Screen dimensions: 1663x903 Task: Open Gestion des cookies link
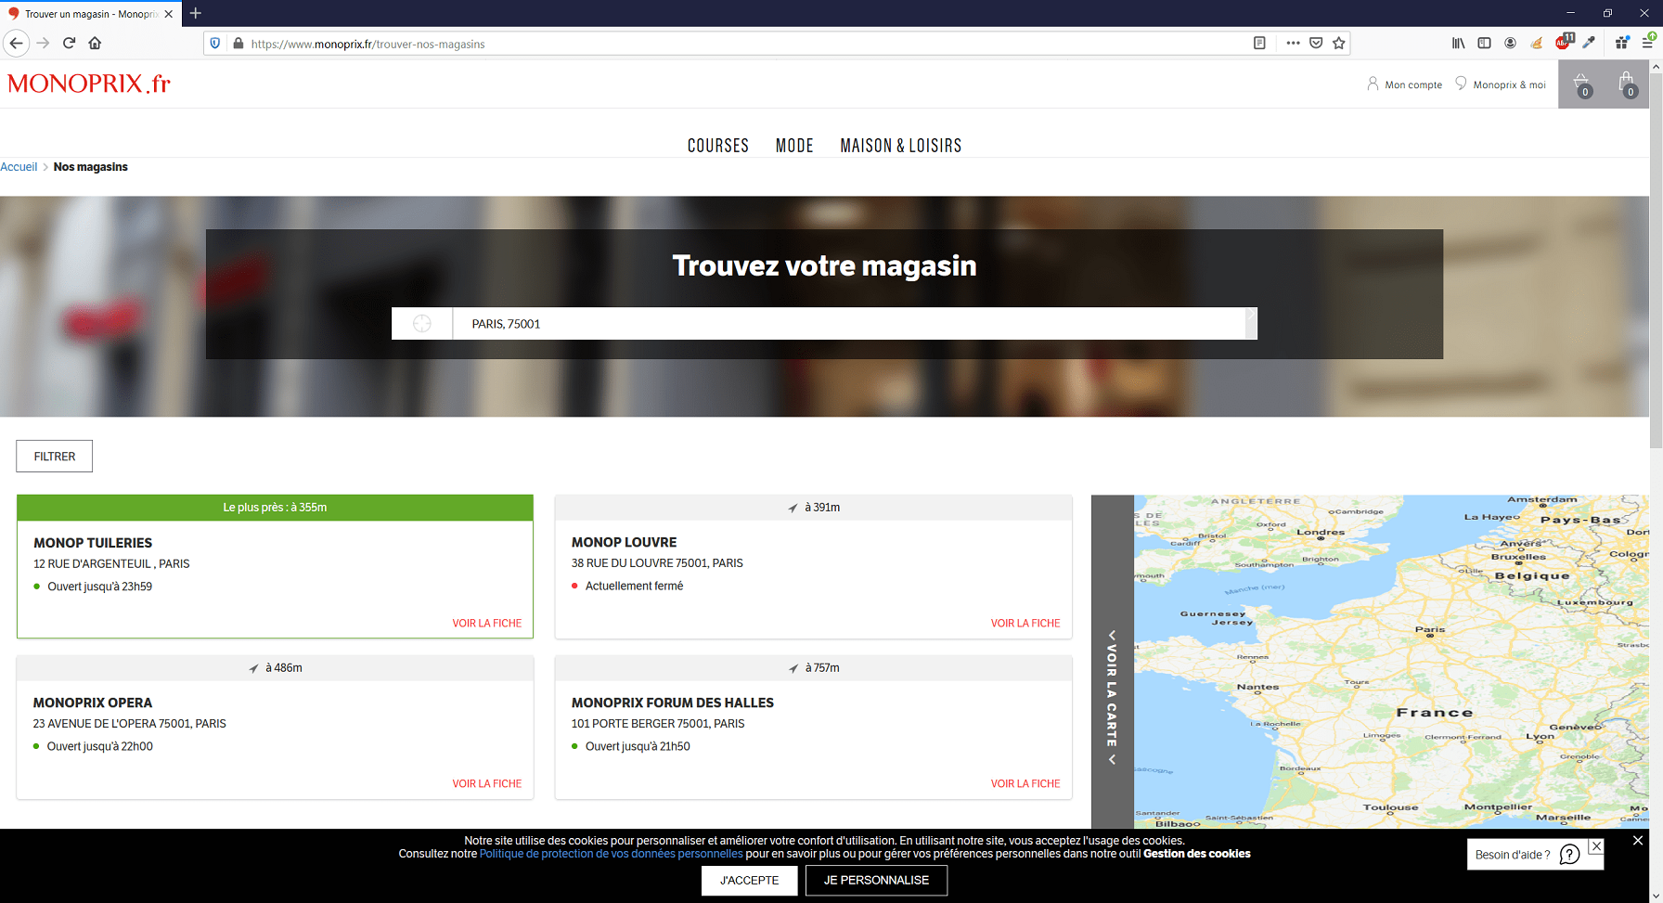(1197, 854)
